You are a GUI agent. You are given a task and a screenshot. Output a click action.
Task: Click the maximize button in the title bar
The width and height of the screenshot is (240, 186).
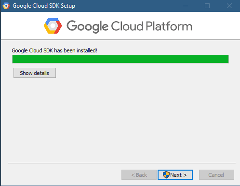tap(207, 6)
